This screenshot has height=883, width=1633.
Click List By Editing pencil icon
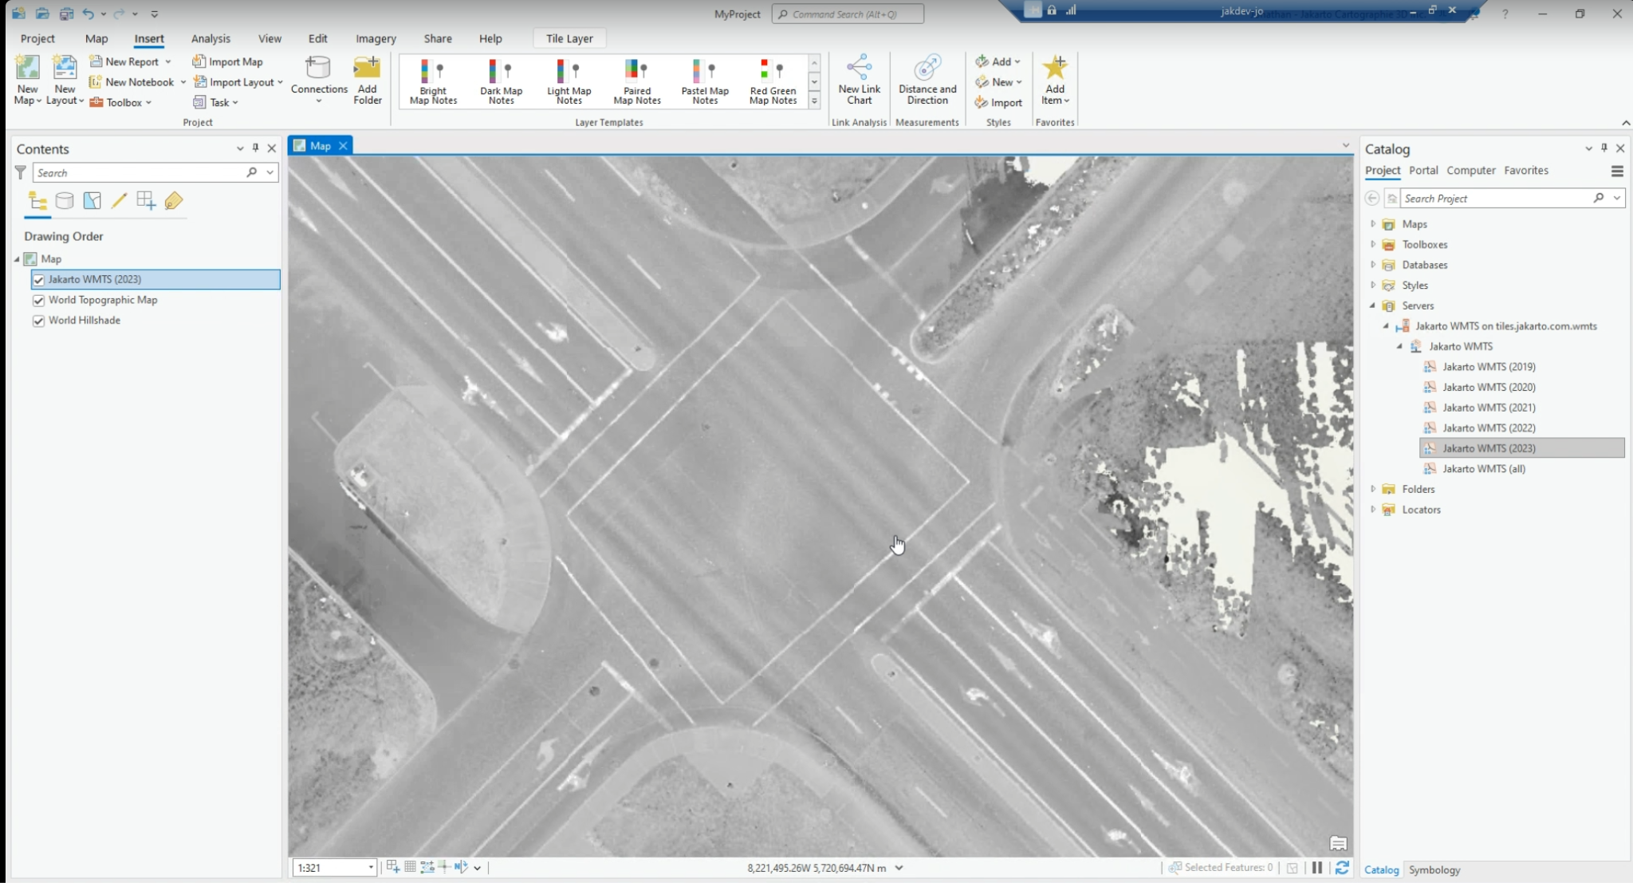(x=119, y=201)
